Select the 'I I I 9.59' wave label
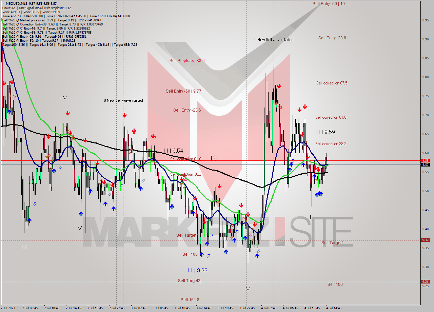 click(325, 132)
